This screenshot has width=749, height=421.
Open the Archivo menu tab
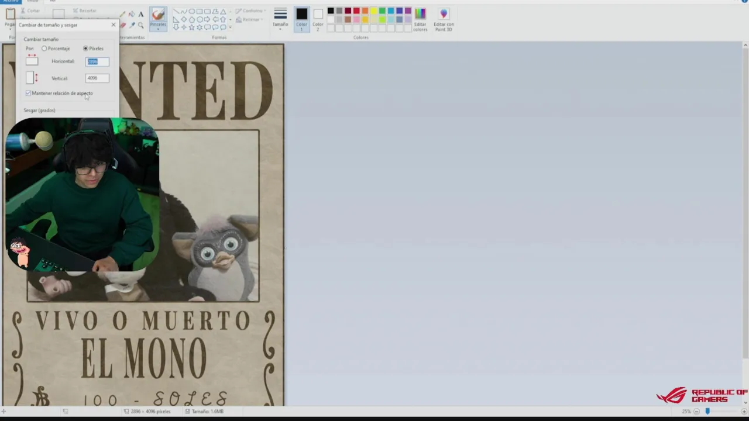click(11, 1)
